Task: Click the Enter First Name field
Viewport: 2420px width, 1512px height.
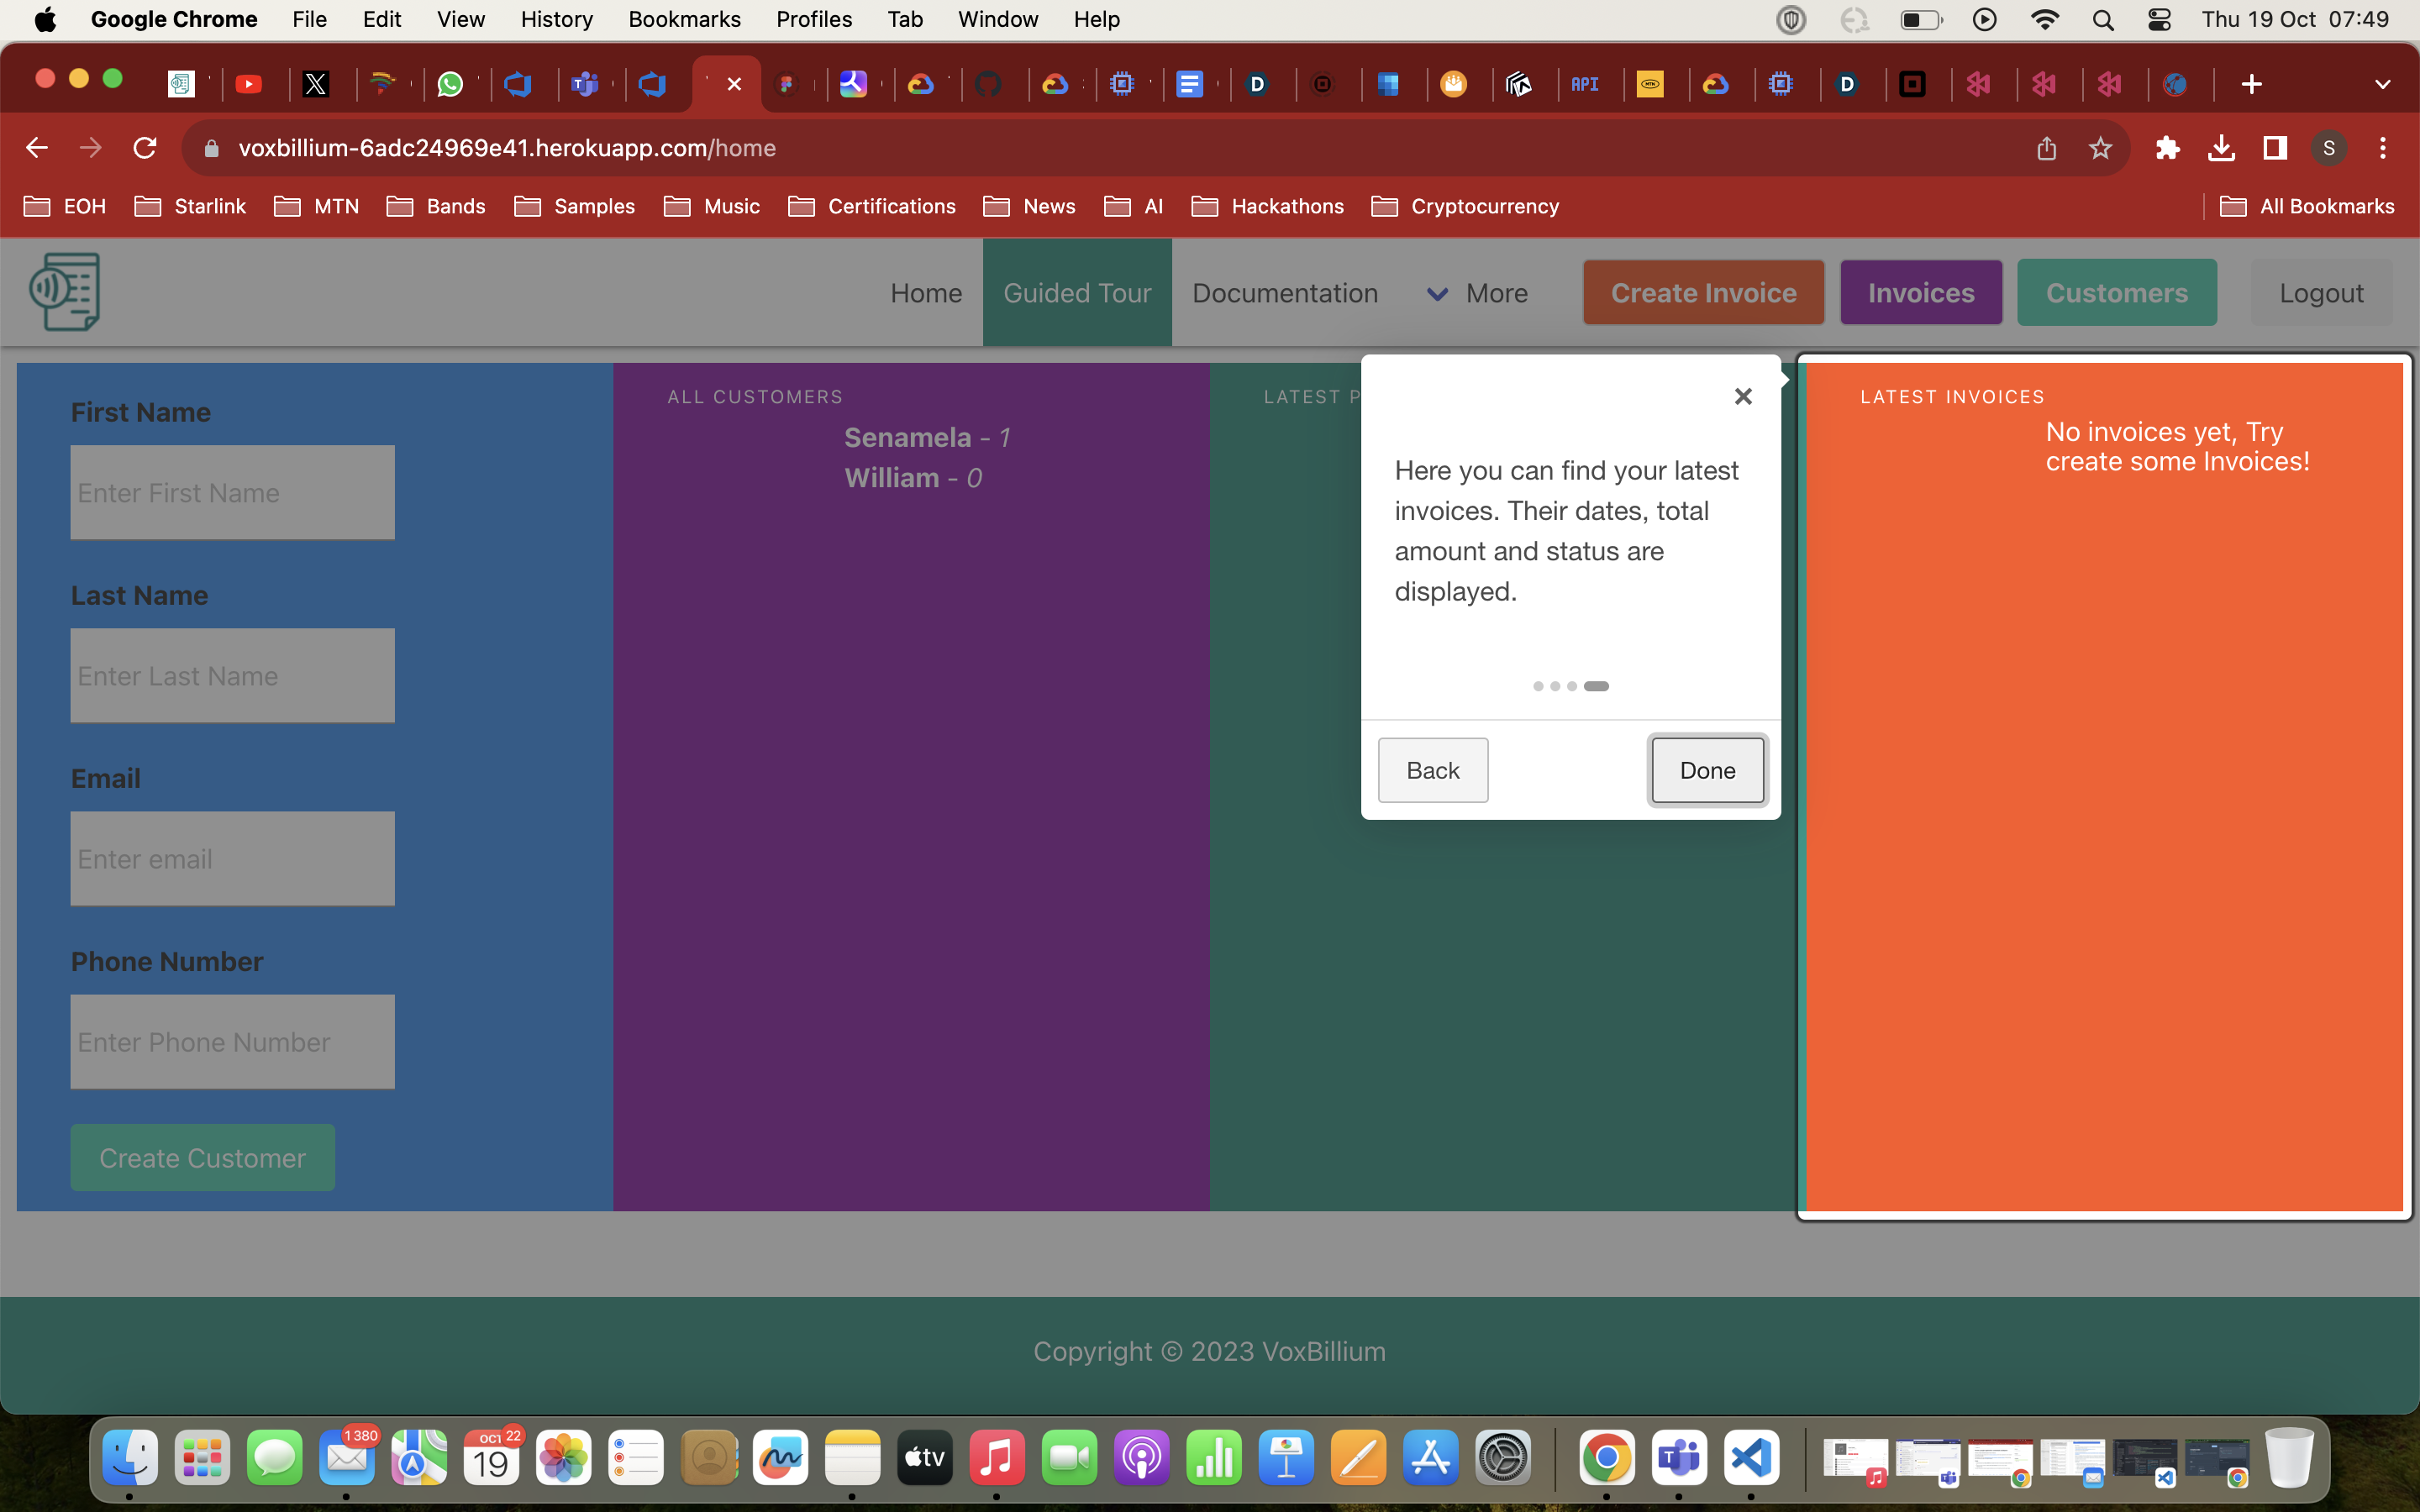Action: click(232, 493)
